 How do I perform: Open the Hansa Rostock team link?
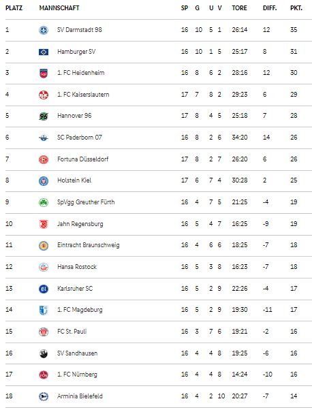[x=77, y=267]
